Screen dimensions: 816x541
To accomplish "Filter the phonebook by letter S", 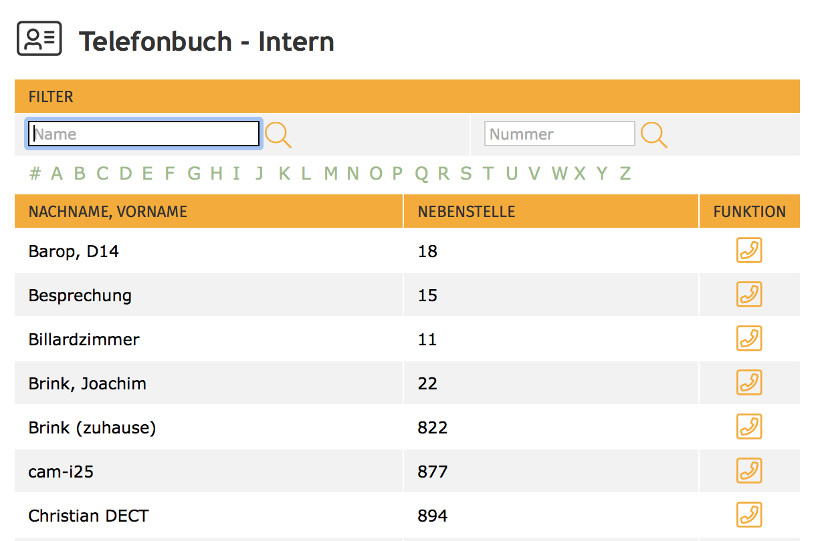I will tap(466, 174).
